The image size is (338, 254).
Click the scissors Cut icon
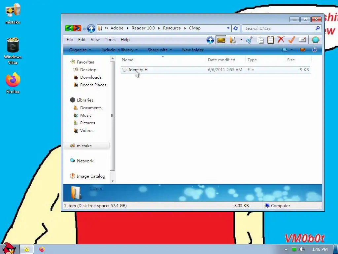click(x=250, y=40)
